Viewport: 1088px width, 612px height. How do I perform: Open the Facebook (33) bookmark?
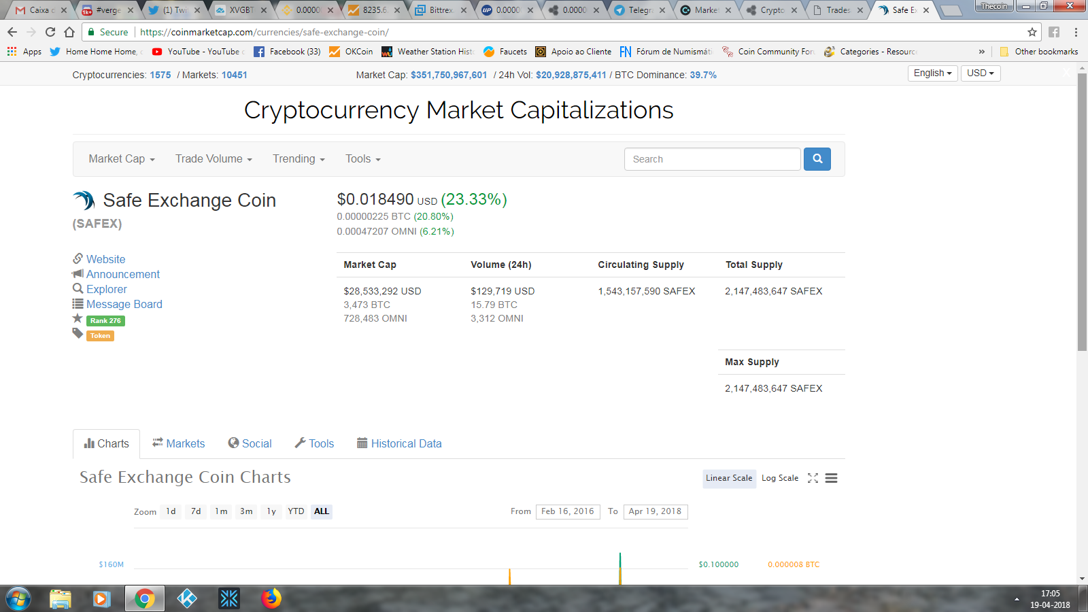point(287,52)
